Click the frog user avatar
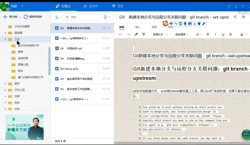 (x=4, y=6)
